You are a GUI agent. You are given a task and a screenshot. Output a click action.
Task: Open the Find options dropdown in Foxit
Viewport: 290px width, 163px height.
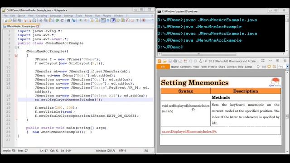pos(287,67)
